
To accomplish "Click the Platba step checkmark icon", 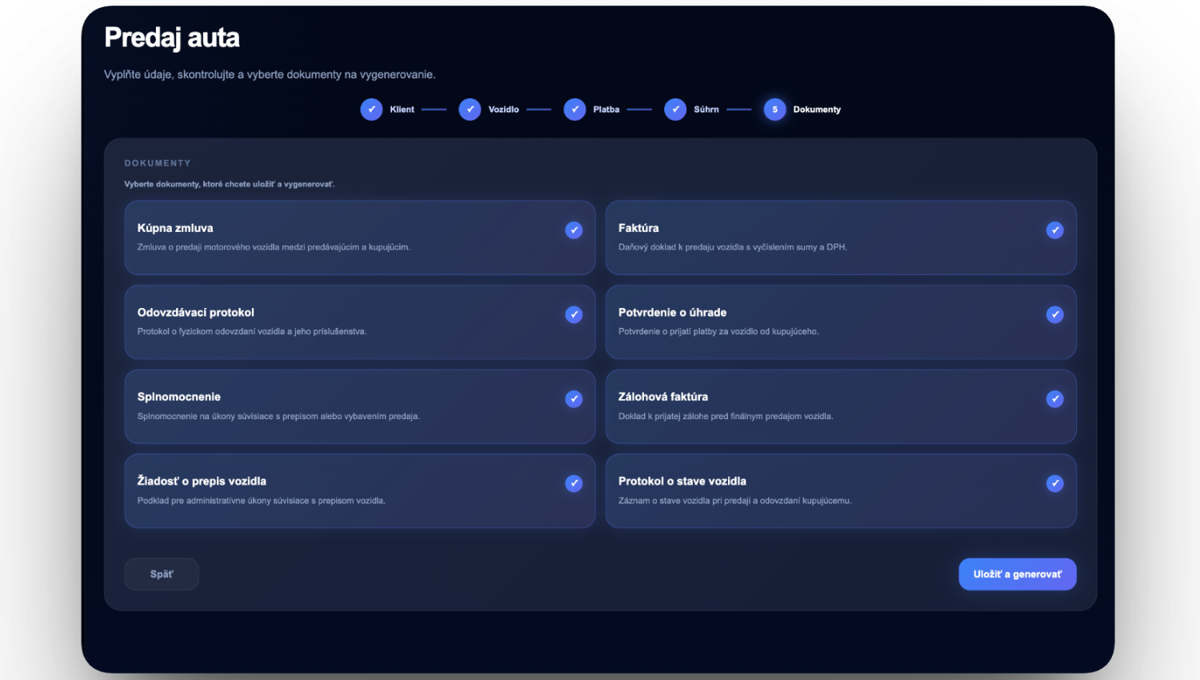I will point(574,110).
